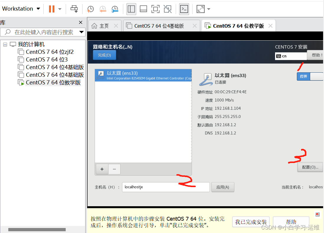Click the CENTOS 7 安装 title text
324x233 pixels.
pyautogui.click(x=291, y=47)
